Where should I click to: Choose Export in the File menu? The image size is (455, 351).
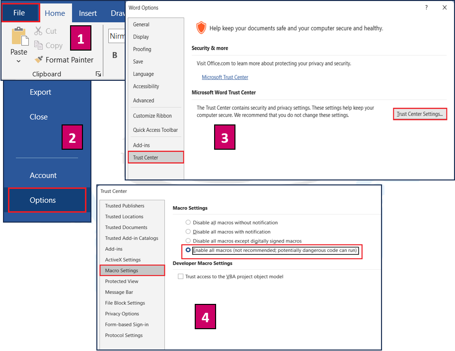click(40, 92)
